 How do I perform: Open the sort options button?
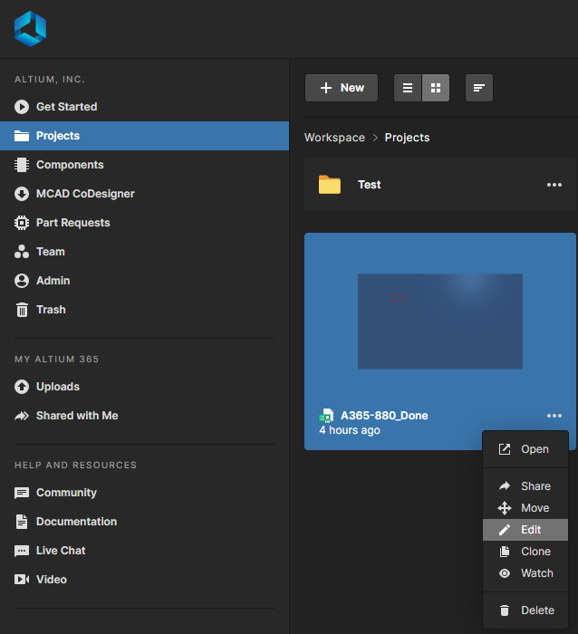(479, 88)
